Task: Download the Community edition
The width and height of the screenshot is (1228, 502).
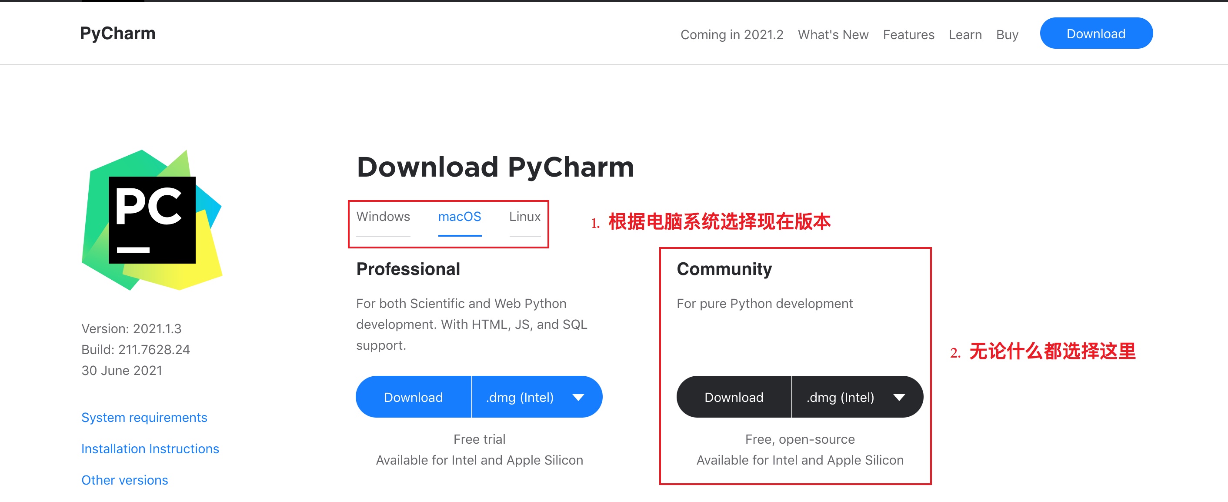Action: click(734, 397)
